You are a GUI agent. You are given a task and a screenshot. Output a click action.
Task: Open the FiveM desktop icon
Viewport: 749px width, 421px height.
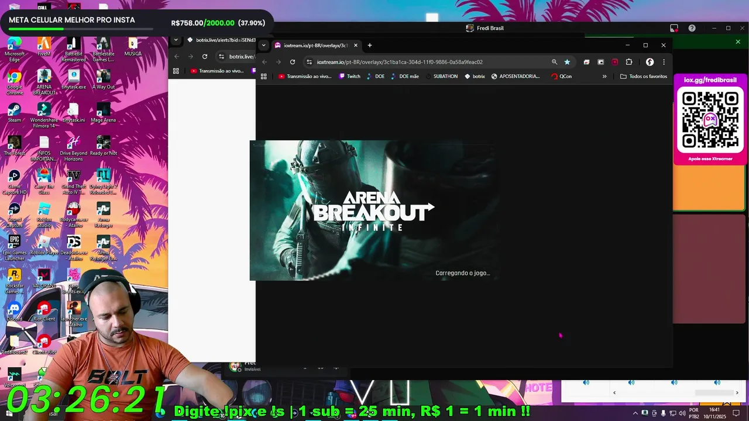44,46
